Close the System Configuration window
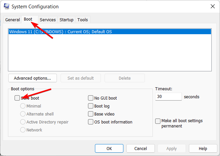 [213, 6]
